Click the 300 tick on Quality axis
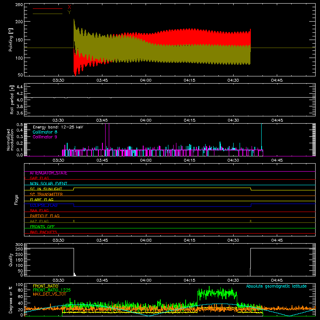This screenshot has width=320, height=320. pos(19,245)
